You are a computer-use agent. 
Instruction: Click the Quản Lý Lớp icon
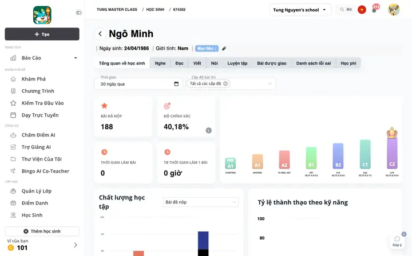[13, 191]
